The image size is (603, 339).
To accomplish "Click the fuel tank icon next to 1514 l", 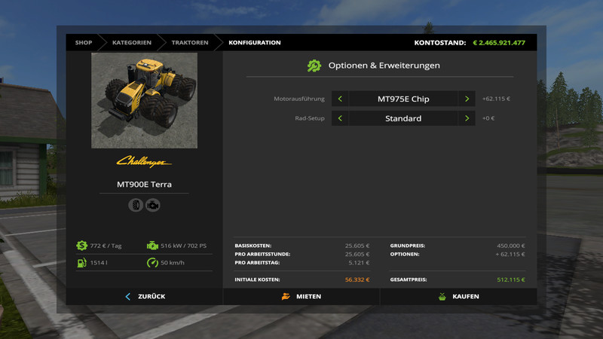I will pyautogui.click(x=81, y=263).
